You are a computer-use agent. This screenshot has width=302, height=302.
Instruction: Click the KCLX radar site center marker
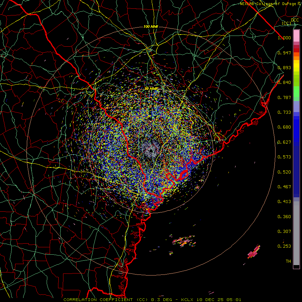point(151,150)
